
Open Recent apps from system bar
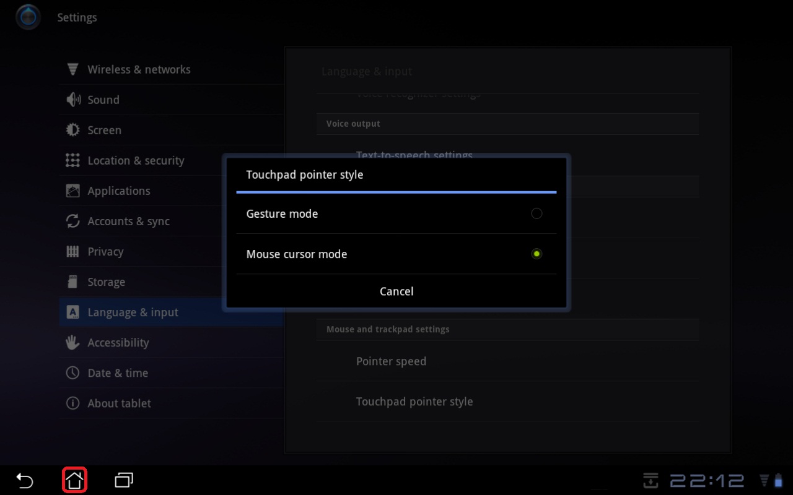[124, 480]
